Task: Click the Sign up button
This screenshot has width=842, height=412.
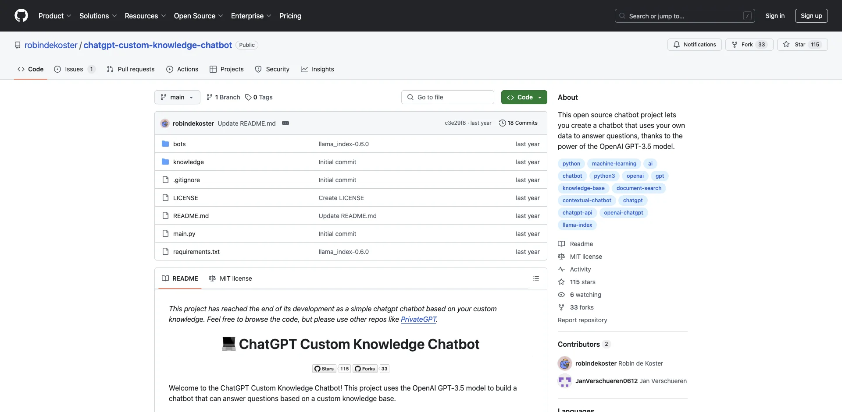Action: [x=811, y=16]
